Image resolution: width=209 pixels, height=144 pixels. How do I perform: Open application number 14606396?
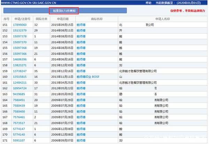click(20, 59)
